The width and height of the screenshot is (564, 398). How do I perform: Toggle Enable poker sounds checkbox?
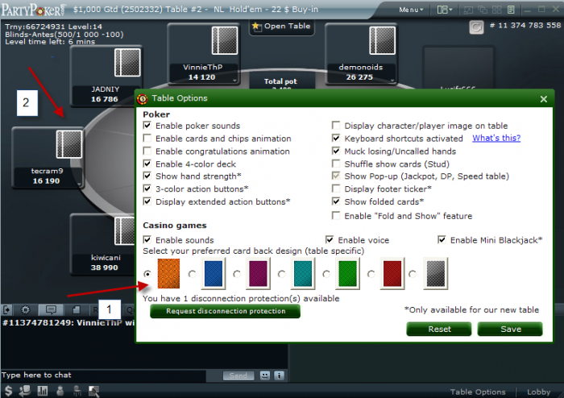click(x=147, y=126)
